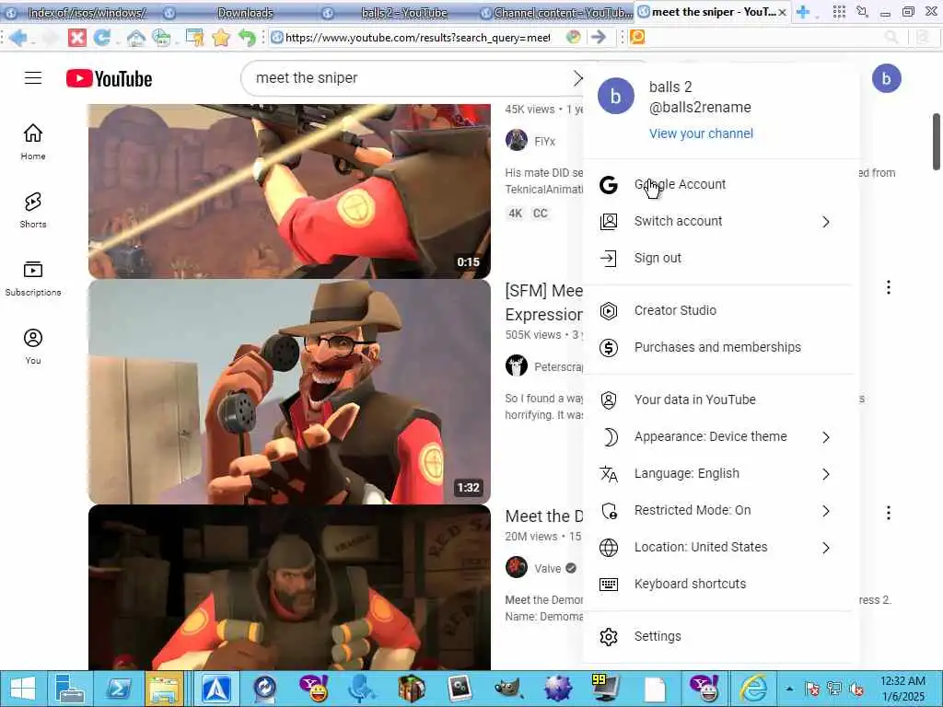Expand Location: United States options
The width and height of the screenshot is (943, 707).
coord(826,548)
